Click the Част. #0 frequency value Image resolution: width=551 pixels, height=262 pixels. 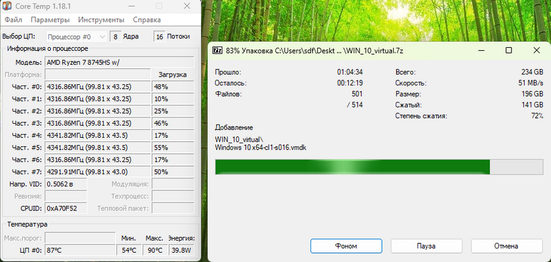point(98,87)
